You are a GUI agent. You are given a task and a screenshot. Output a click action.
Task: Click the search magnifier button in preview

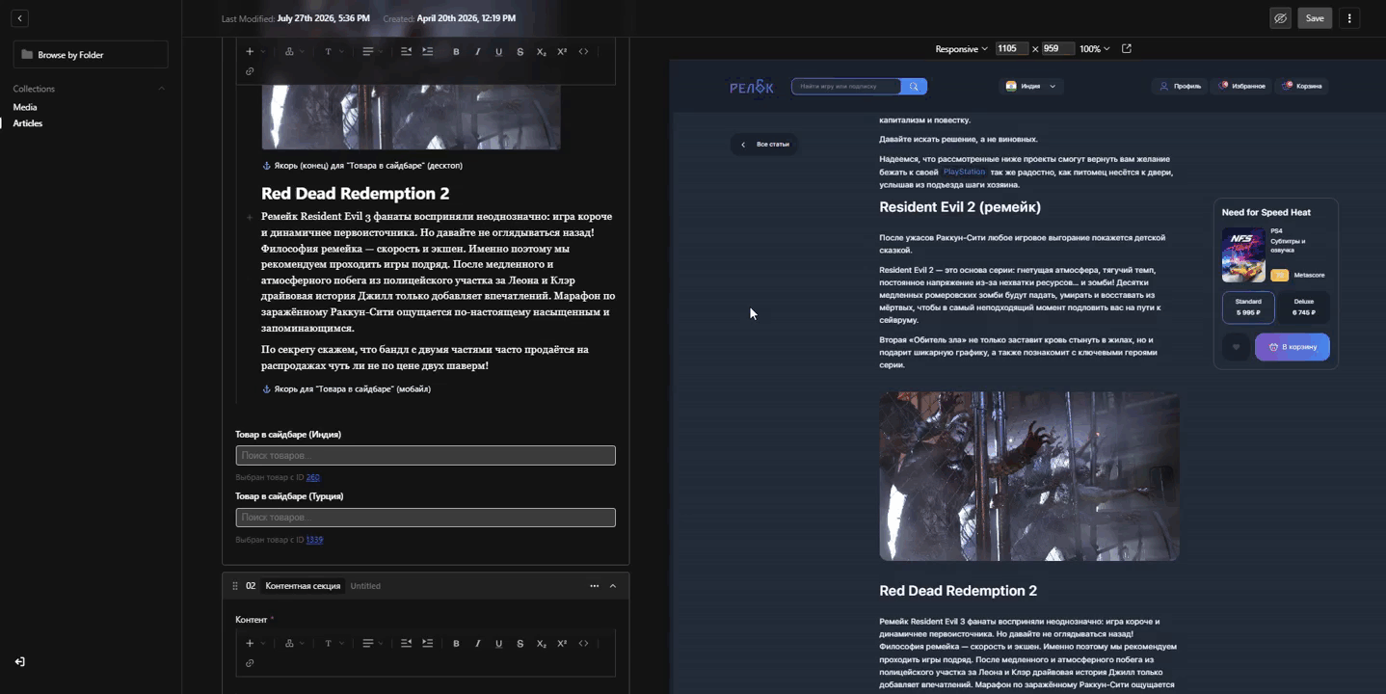[914, 87]
